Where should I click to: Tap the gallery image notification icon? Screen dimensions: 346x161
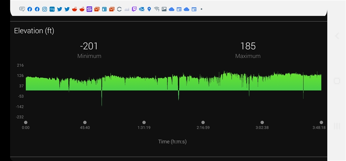coord(164,9)
